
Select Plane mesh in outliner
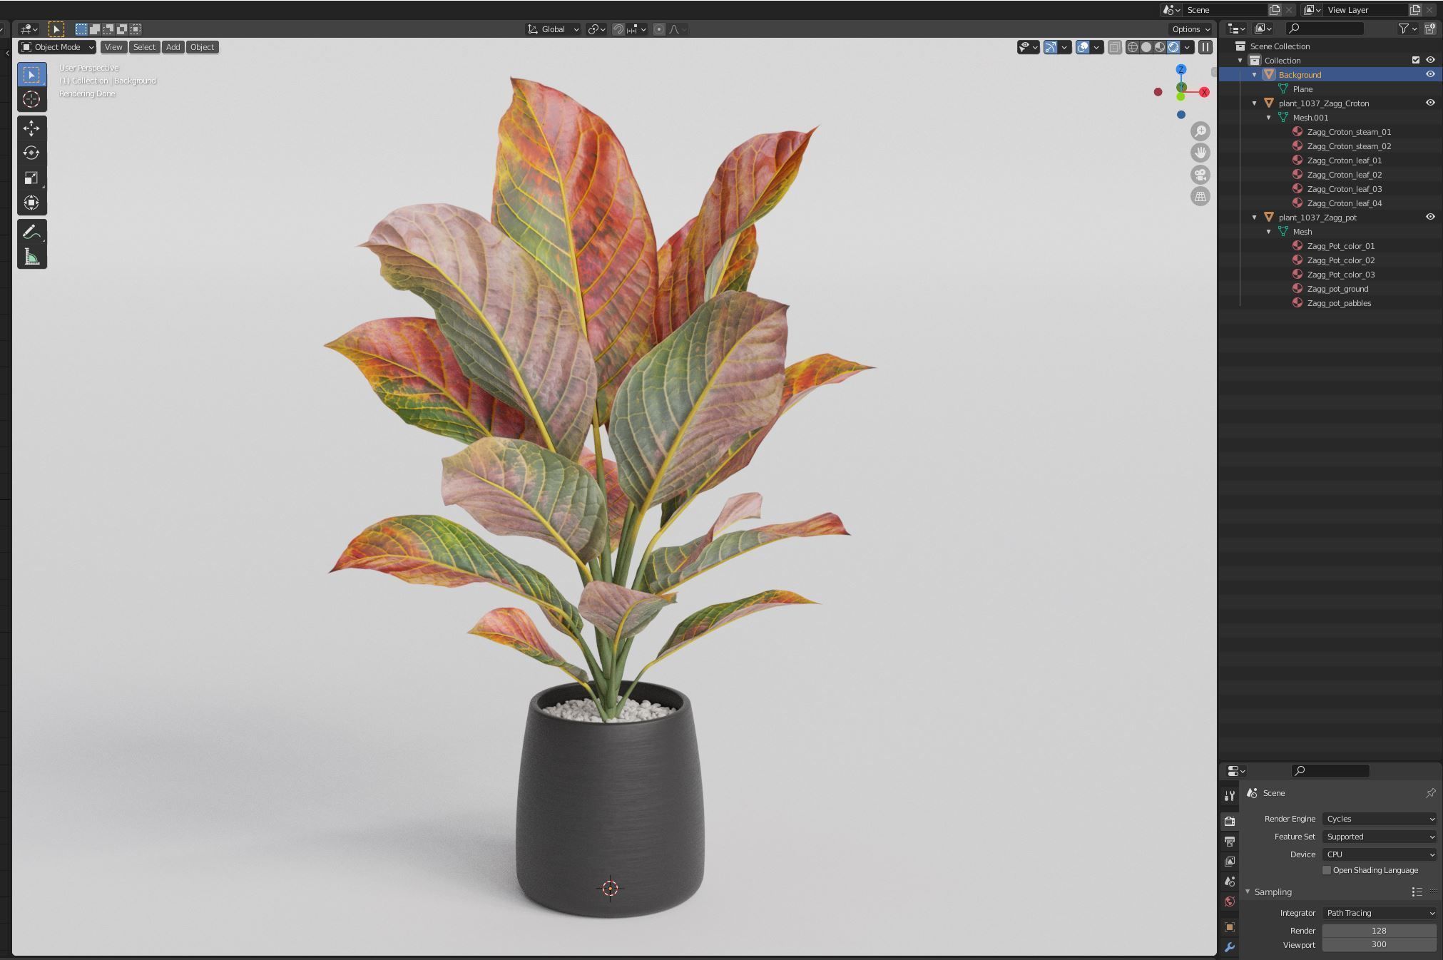1302,89
